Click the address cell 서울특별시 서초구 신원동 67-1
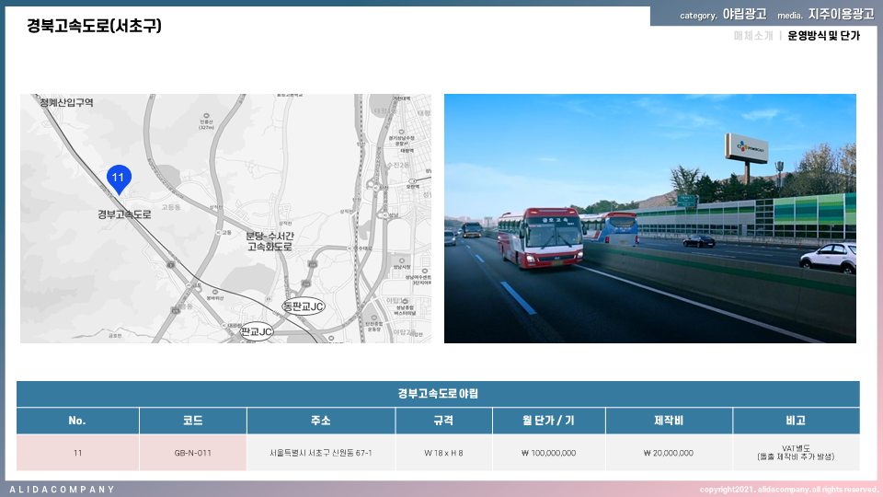The width and height of the screenshot is (883, 497). [x=321, y=453]
